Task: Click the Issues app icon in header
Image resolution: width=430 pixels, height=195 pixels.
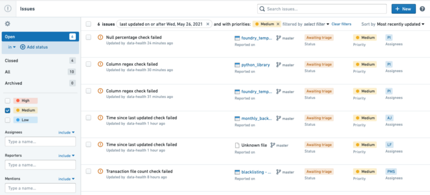Action: [x=8, y=9]
